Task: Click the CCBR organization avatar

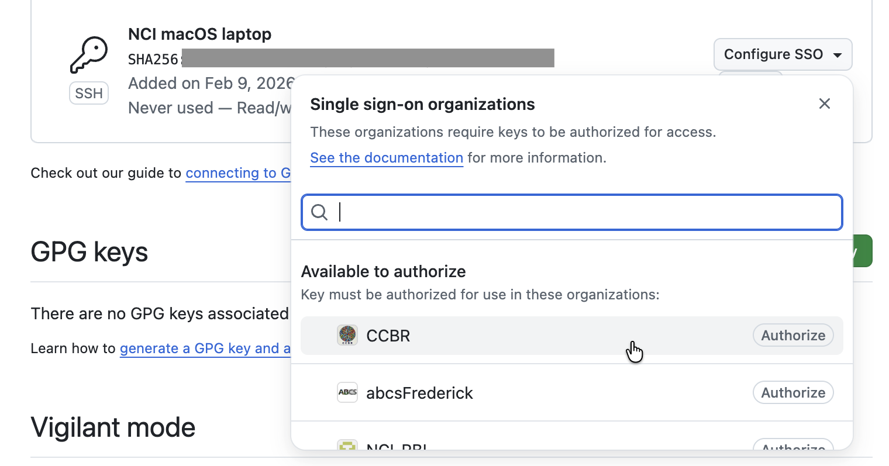Action: [x=347, y=336]
